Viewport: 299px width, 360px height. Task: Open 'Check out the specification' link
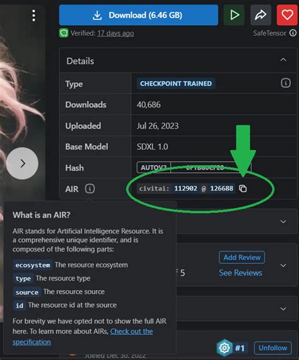[x=131, y=331]
